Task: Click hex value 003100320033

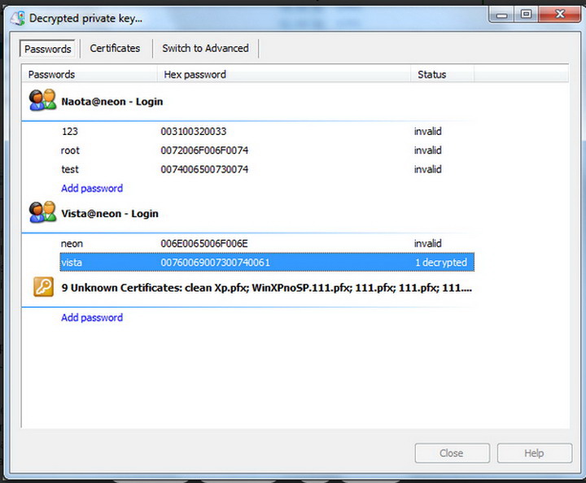Action: click(x=194, y=132)
